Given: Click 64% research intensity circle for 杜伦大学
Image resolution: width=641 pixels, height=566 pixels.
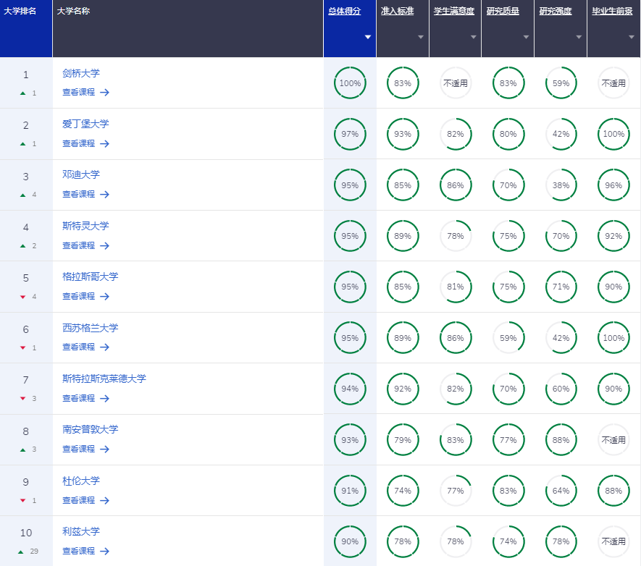Looking at the screenshot, I should [561, 491].
